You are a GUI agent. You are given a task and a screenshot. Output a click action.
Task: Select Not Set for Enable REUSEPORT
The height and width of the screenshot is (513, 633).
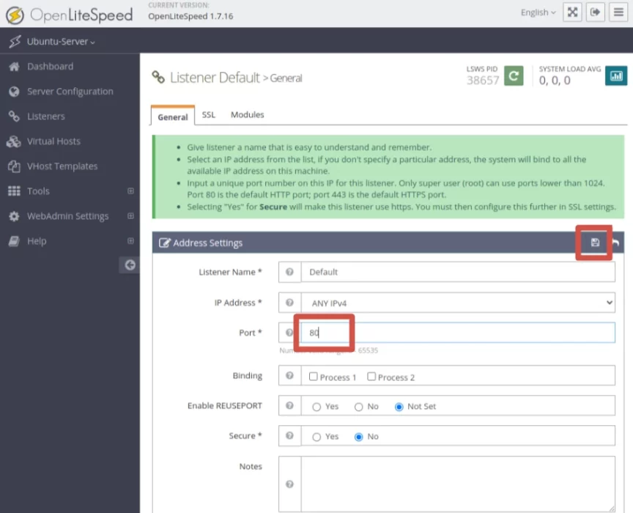pos(399,407)
